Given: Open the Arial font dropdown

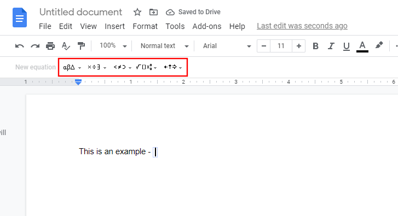Looking at the screenshot, I should [227, 46].
